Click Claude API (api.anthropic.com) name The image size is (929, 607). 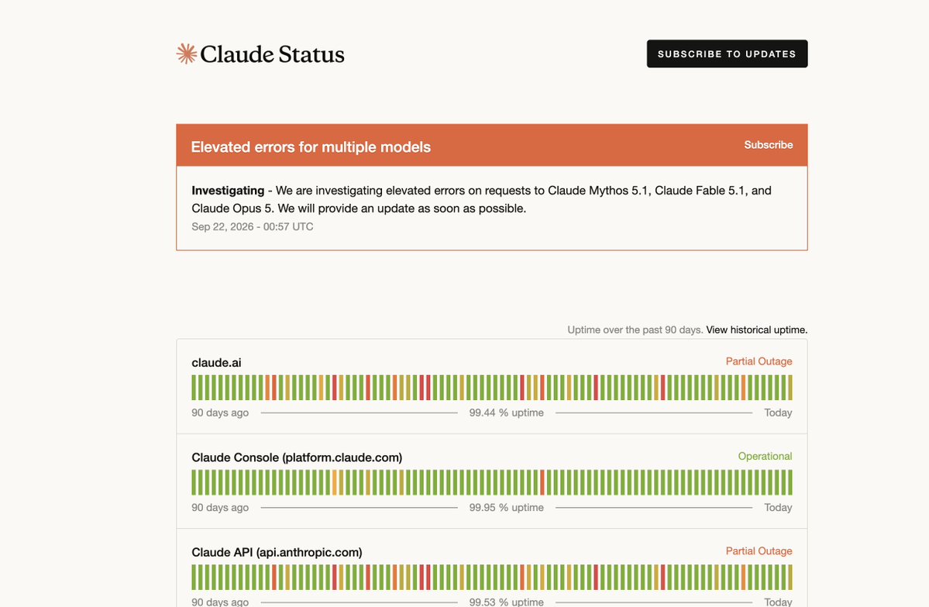point(277,552)
